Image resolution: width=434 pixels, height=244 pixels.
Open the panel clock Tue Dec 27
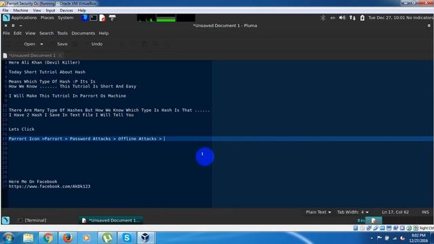tap(387, 18)
